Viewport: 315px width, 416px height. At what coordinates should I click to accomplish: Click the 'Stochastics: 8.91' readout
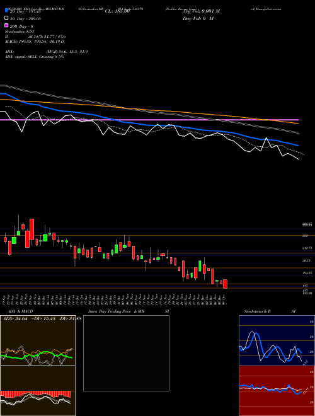point(20,32)
